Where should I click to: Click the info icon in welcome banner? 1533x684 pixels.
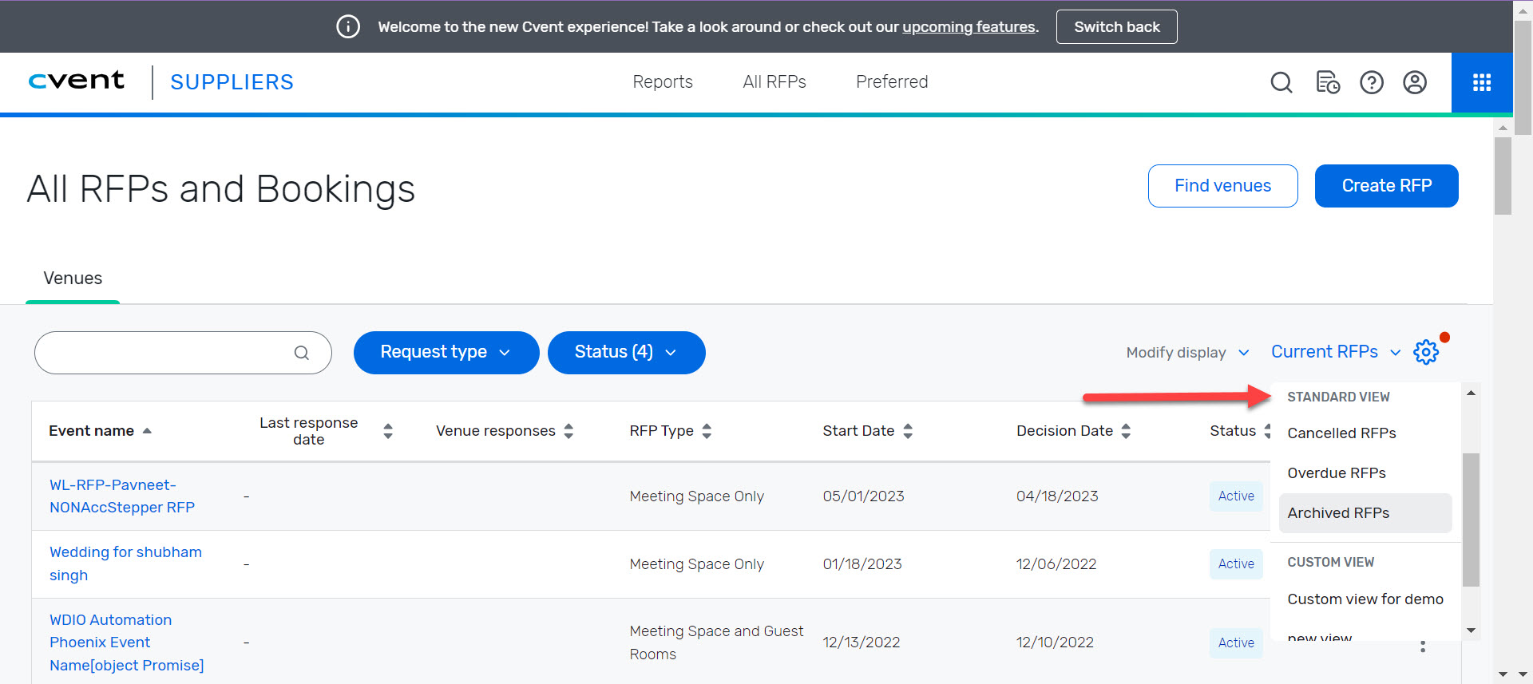click(x=348, y=26)
